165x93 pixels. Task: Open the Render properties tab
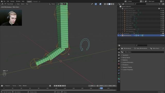(x=119, y=52)
